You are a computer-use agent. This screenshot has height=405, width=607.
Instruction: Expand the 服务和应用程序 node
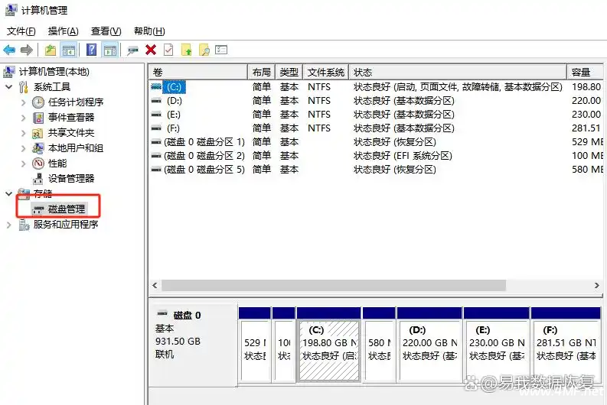(8, 225)
